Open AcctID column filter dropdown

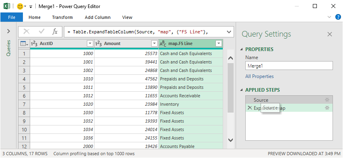(90, 43)
